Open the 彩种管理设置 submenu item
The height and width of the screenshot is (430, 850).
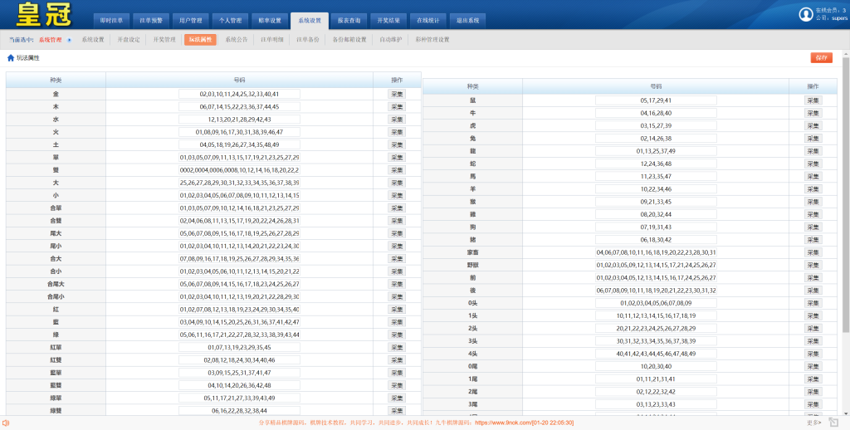click(432, 40)
